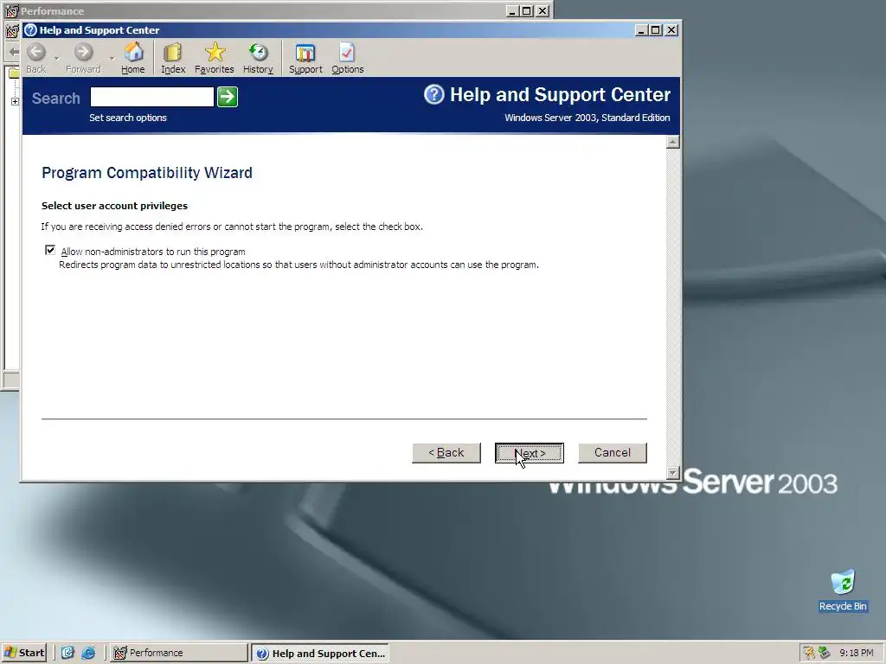Screen dimensions: 886x664
Task: Click Help and Support title bar icon
Action: [30, 30]
